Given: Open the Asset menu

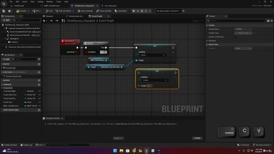Looking at the screenshot, I should pyautogui.click(x=24, y=2).
